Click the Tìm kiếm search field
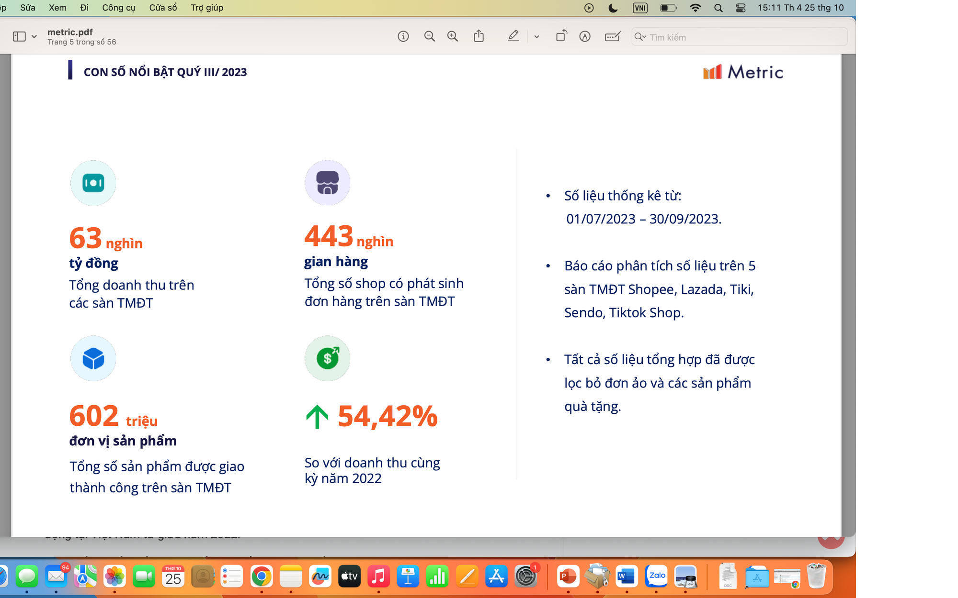 740,37
